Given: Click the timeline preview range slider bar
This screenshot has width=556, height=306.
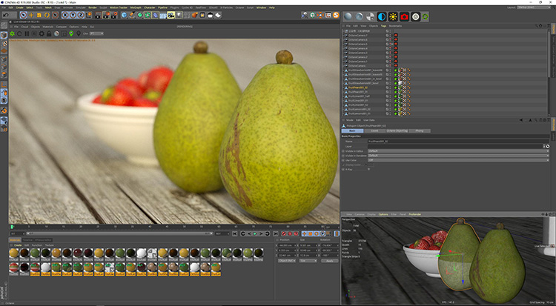Looking at the screenshot, I should (119, 233).
